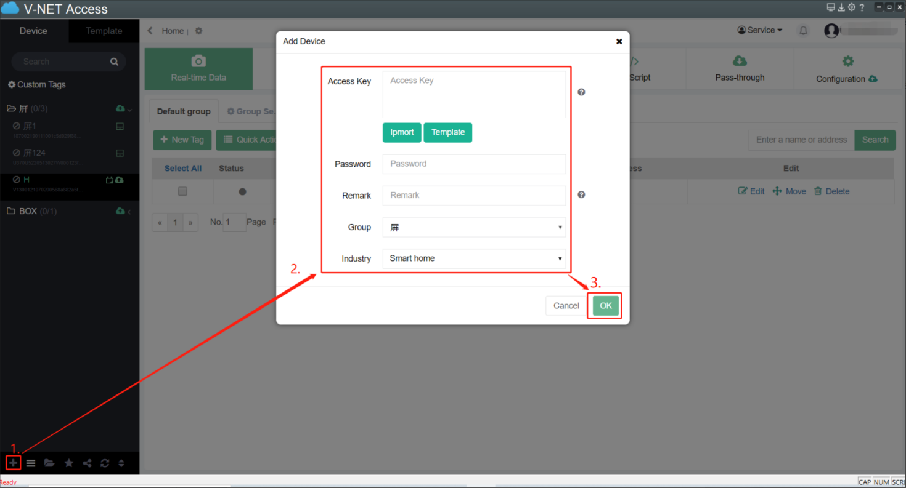906x488 pixels.
Task: Open the favorites star icon in sidebar
Action: pyautogui.click(x=69, y=463)
